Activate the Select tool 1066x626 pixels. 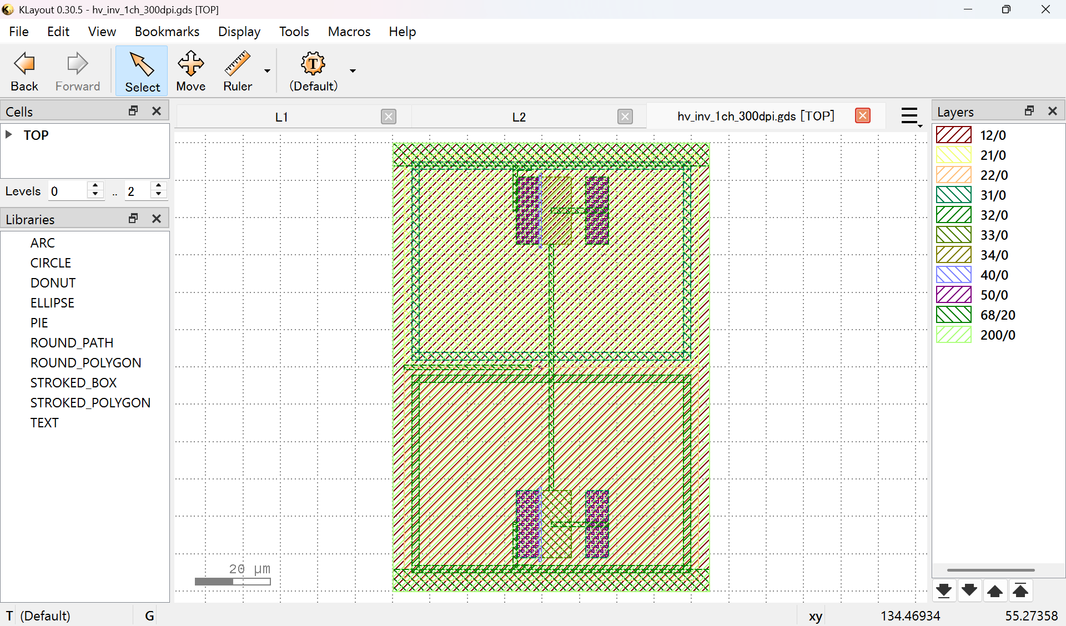click(x=142, y=71)
